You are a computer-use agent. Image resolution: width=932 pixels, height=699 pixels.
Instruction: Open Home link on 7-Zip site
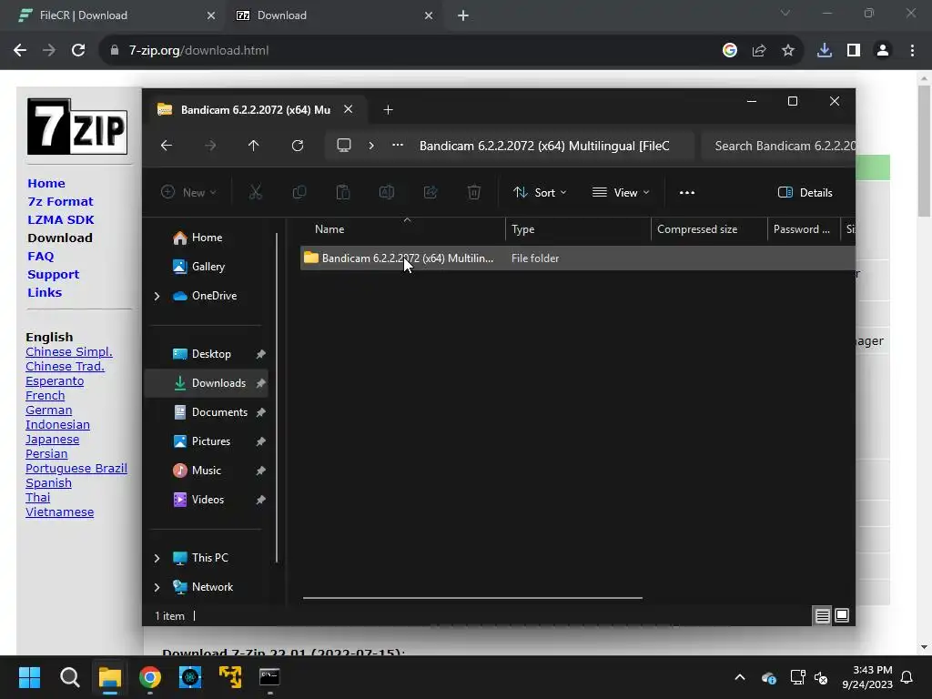(46, 184)
